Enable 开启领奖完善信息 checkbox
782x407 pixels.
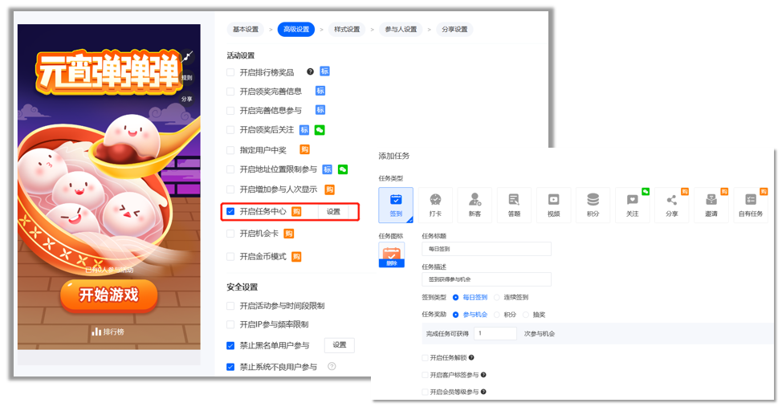coord(230,92)
